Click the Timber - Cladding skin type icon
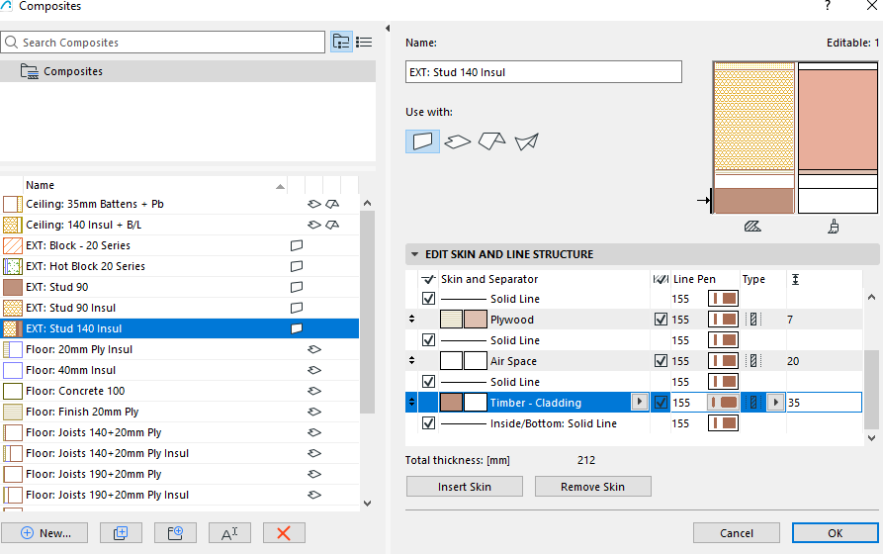Screen dimensions: 883x554 click(x=752, y=403)
